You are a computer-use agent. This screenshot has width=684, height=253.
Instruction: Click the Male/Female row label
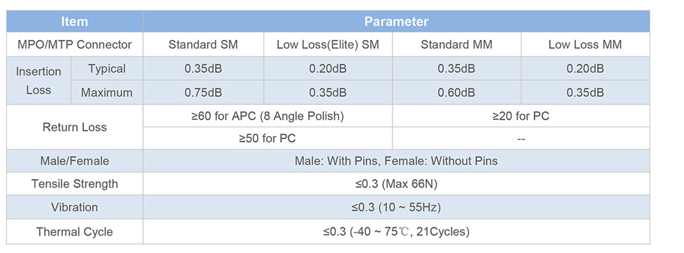(75, 161)
